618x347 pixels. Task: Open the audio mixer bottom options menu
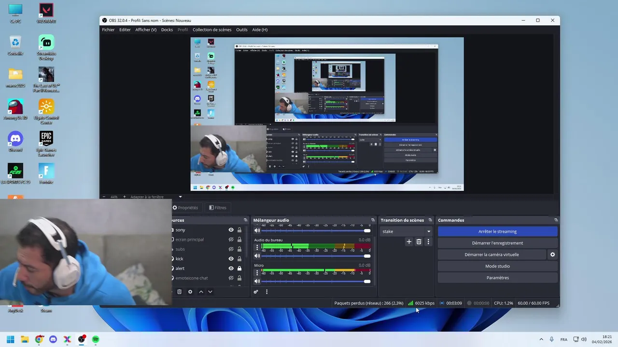(x=267, y=292)
